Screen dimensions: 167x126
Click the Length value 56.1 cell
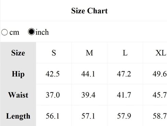click(x=54, y=116)
